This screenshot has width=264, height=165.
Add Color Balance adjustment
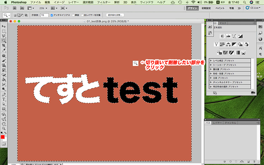(x=228, y=44)
